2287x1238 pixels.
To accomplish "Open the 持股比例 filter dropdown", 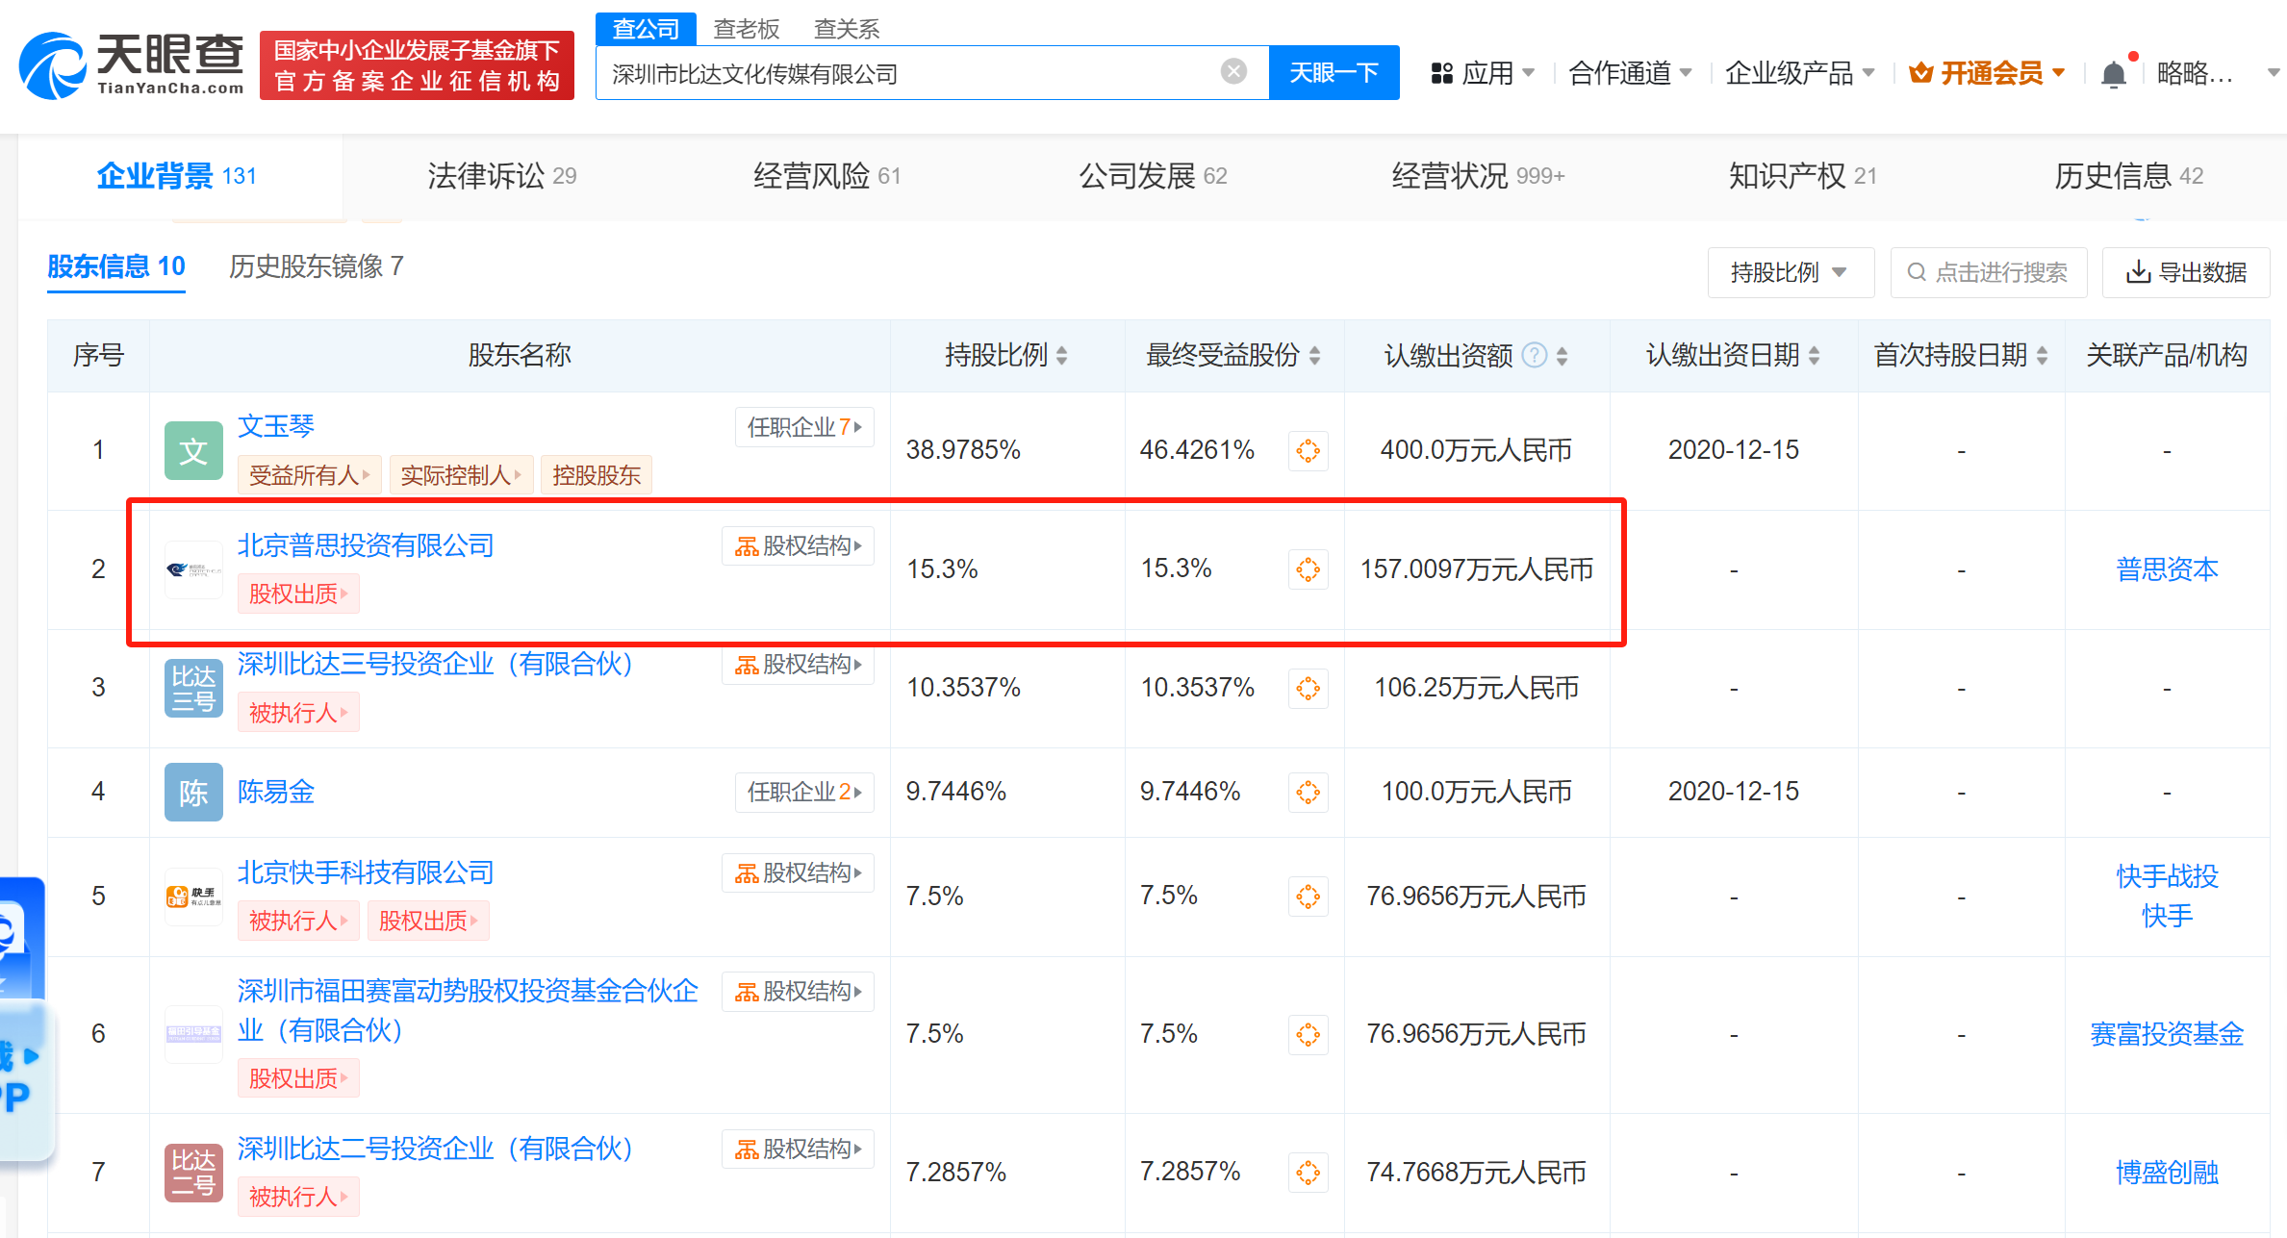I will [x=1791, y=272].
